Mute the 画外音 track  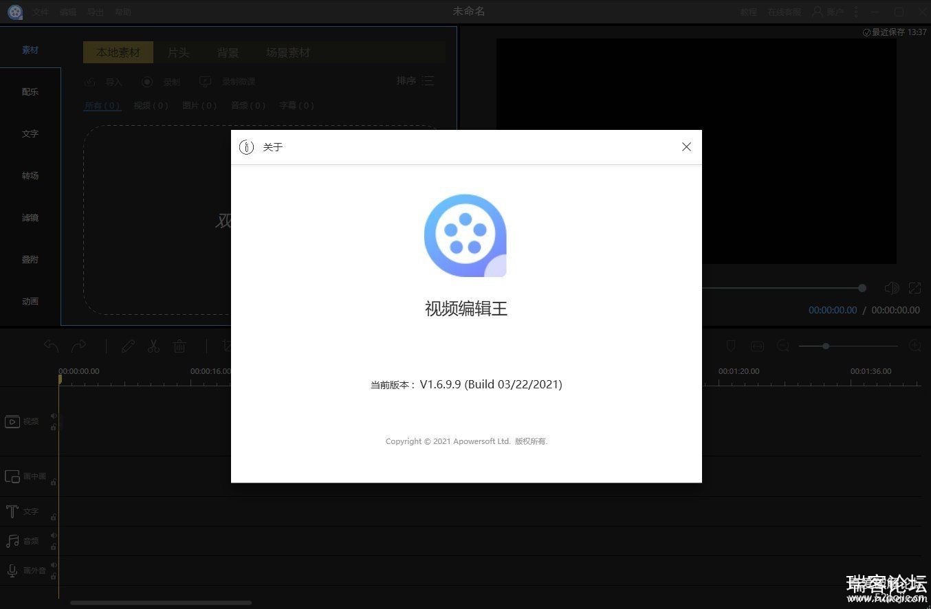(54, 565)
